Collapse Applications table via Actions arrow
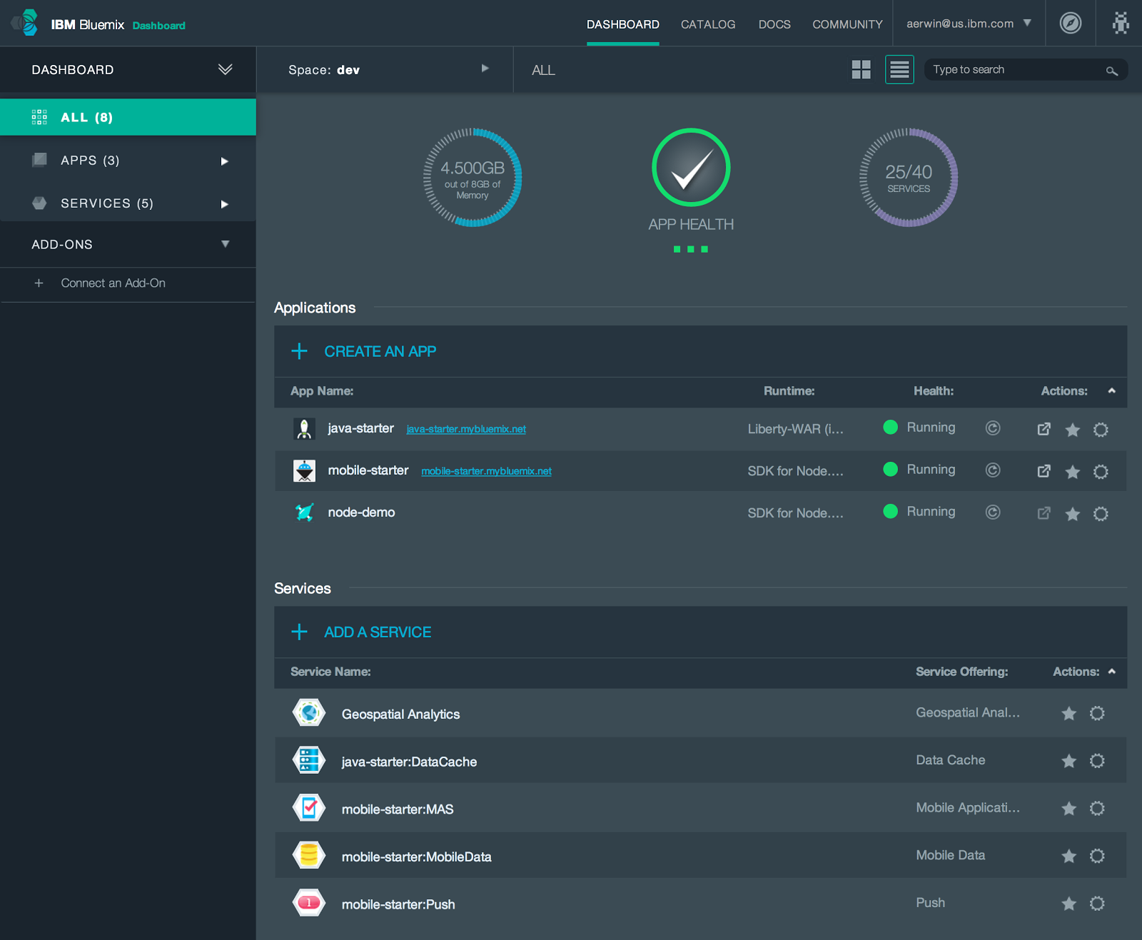 (x=1111, y=390)
